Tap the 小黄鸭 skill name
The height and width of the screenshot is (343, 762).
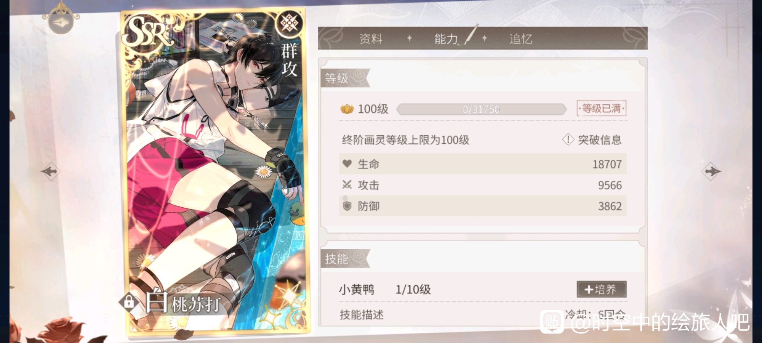(357, 290)
